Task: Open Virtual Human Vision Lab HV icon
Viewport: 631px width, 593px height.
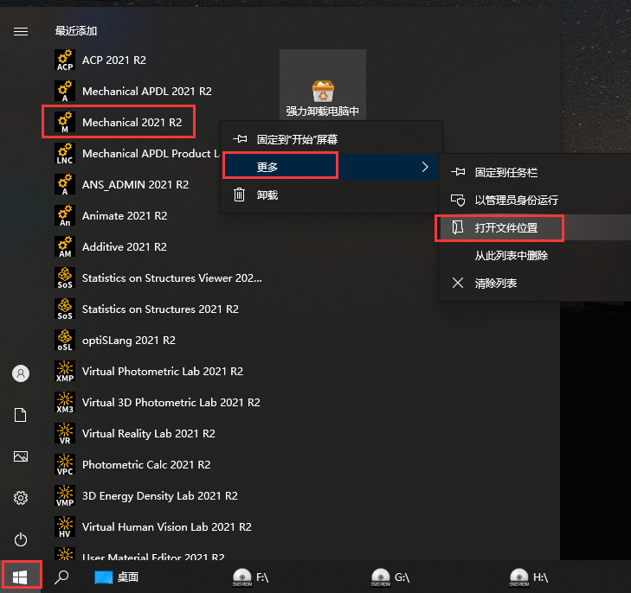Action: click(x=65, y=527)
